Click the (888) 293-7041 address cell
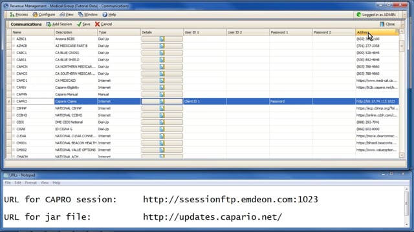The height and width of the screenshot is (232, 414). [x=377, y=122]
